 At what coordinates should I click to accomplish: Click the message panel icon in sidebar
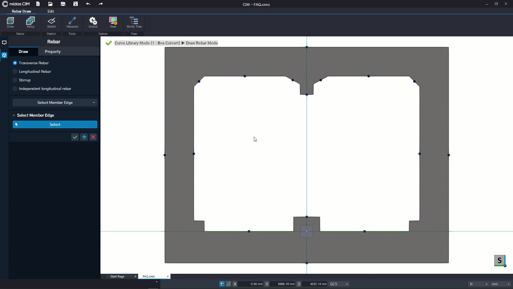4,43
